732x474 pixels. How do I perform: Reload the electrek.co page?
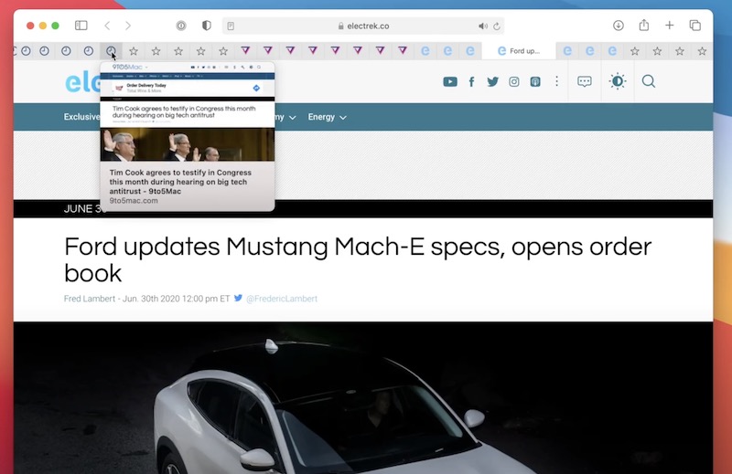(x=497, y=26)
